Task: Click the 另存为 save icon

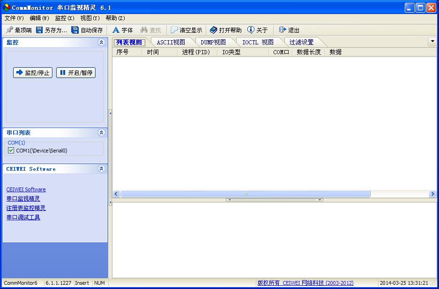Action: click(x=39, y=30)
